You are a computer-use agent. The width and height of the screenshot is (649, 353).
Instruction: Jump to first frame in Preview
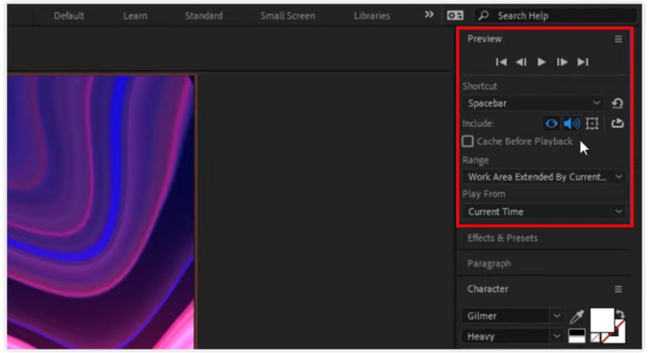(501, 62)
